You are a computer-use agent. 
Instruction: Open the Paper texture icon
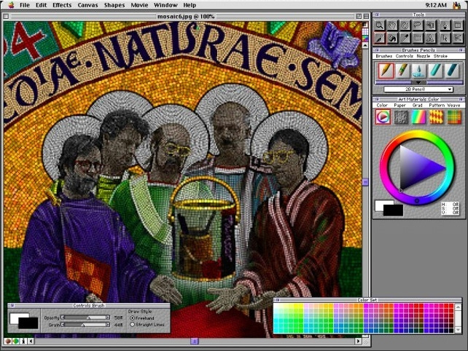(401, 117)
